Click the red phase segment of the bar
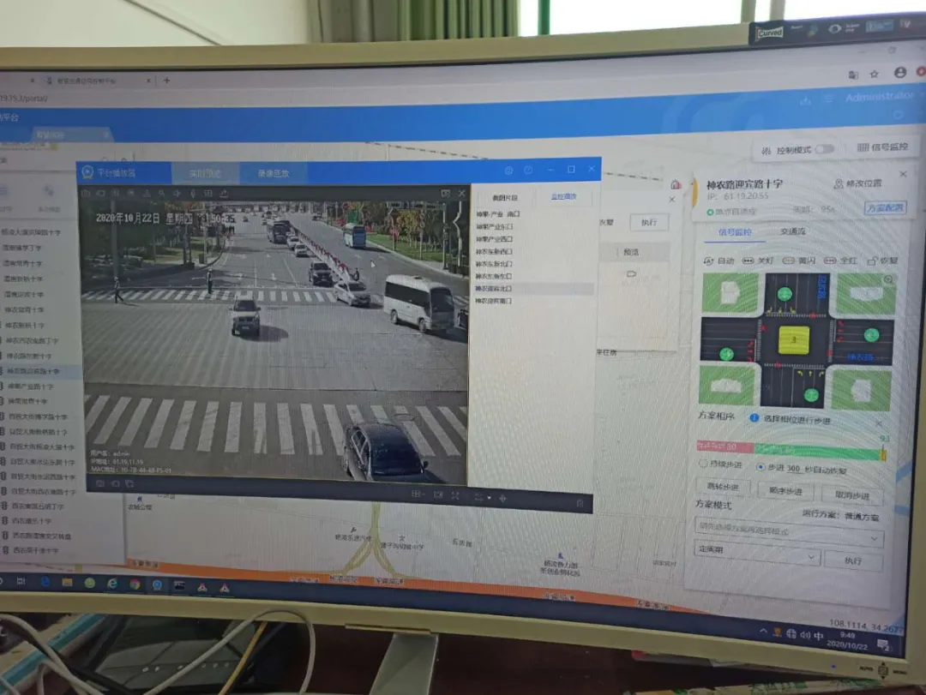The height and width of the screenshot is (695, 926). coord(725,447)
